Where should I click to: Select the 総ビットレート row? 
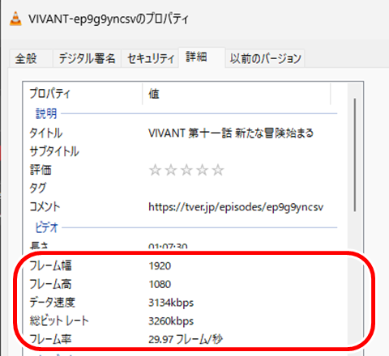[184, 321]
